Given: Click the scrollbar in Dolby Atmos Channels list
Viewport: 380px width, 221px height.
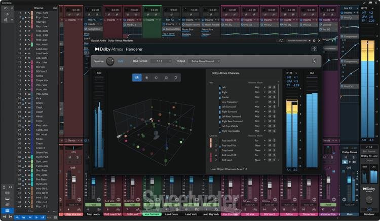Looking at the screenshot, I should [279, 96].
